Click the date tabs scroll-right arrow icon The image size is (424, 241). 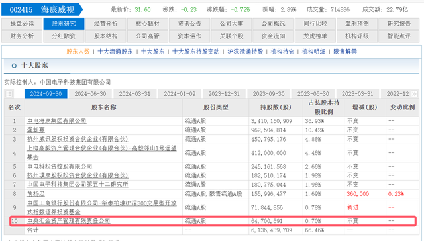click(414, 94)
